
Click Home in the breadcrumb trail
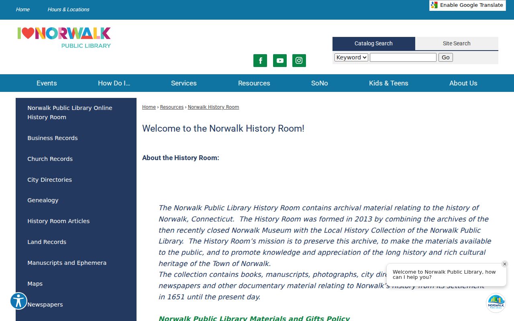click(x=149, y=107)
